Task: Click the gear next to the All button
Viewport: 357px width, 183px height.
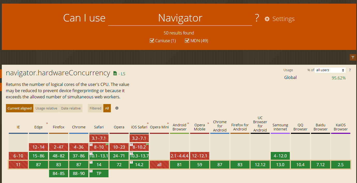Action: click(117, 108)
